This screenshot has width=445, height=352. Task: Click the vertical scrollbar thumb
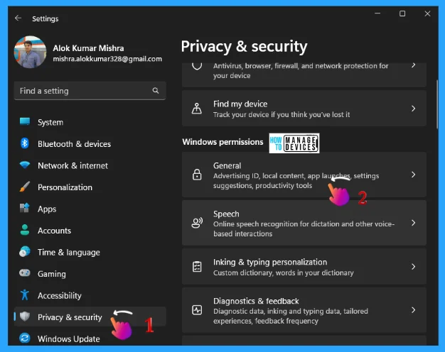coord(437,104)
